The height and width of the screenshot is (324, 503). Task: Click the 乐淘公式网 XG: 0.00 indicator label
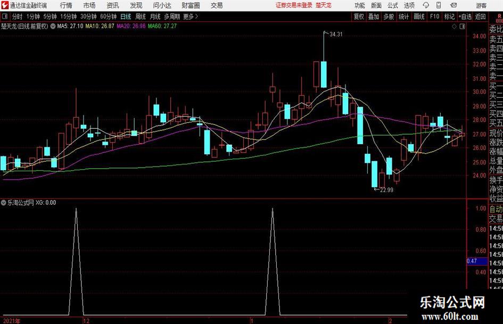31,203
